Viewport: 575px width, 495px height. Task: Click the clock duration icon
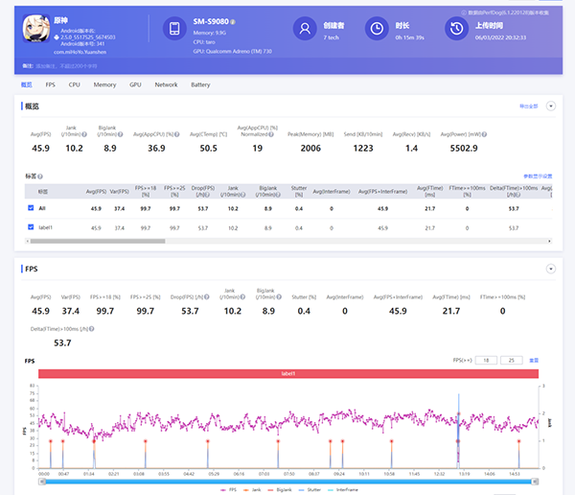[379, 30]
